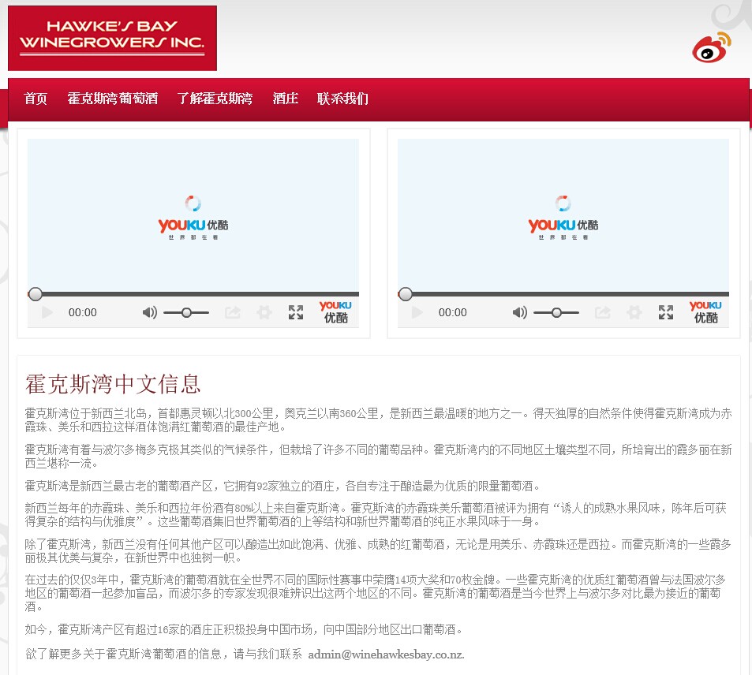This screenshot has width=752, height=675.
Task: Click Youku logo in right player controls
Action: (x=705, y=312)
